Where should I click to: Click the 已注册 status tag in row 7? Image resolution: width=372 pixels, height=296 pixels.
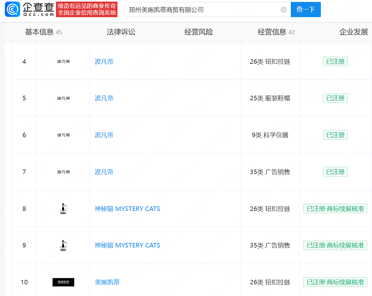click(335, 172)
